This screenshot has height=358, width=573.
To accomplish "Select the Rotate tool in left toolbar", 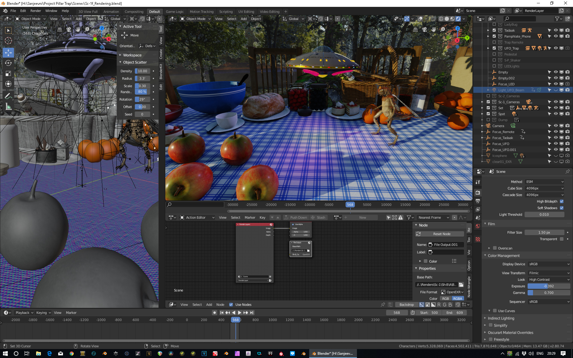I will click(8, 63).
